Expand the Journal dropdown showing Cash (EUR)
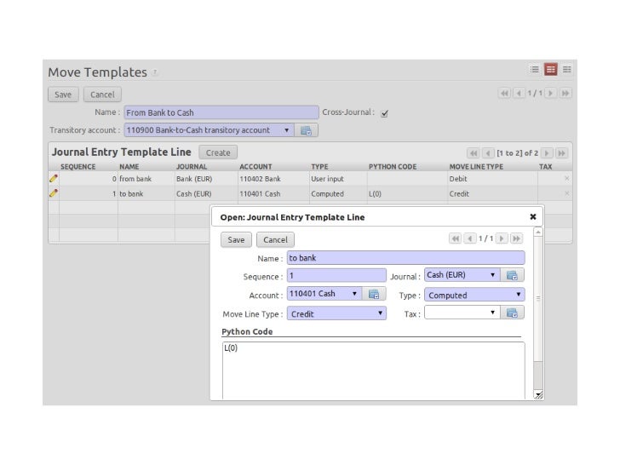The image size is (620, 465). [492, 275]
